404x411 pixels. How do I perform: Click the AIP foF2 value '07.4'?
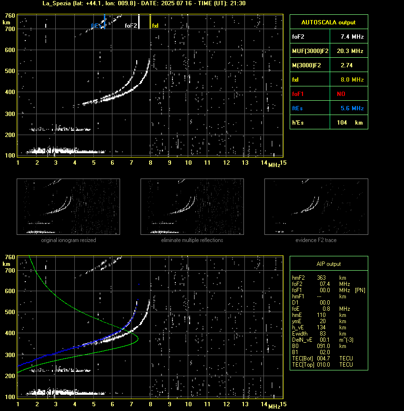pyautogui.click(x=325, y=284)
